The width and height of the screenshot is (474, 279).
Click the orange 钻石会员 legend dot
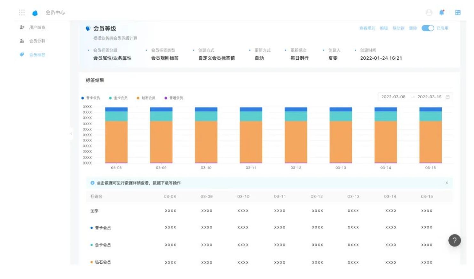tap(138, 98)
